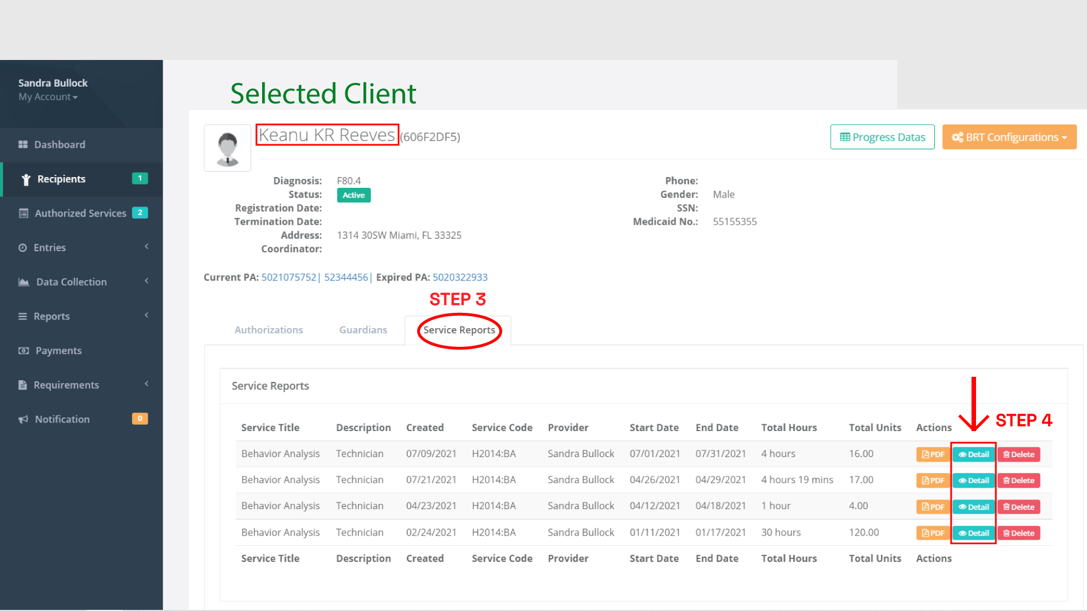Click the Active status badge
This screenshot has width=1087, height=611.
point(353,195)
